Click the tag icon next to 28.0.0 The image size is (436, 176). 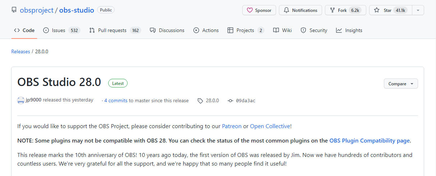200,101
